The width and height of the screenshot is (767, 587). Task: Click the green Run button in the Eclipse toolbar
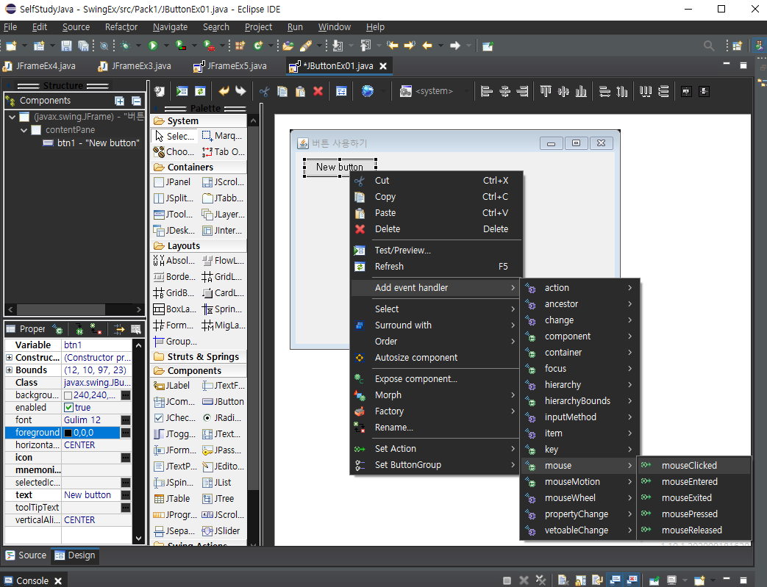tap(153, 46)
